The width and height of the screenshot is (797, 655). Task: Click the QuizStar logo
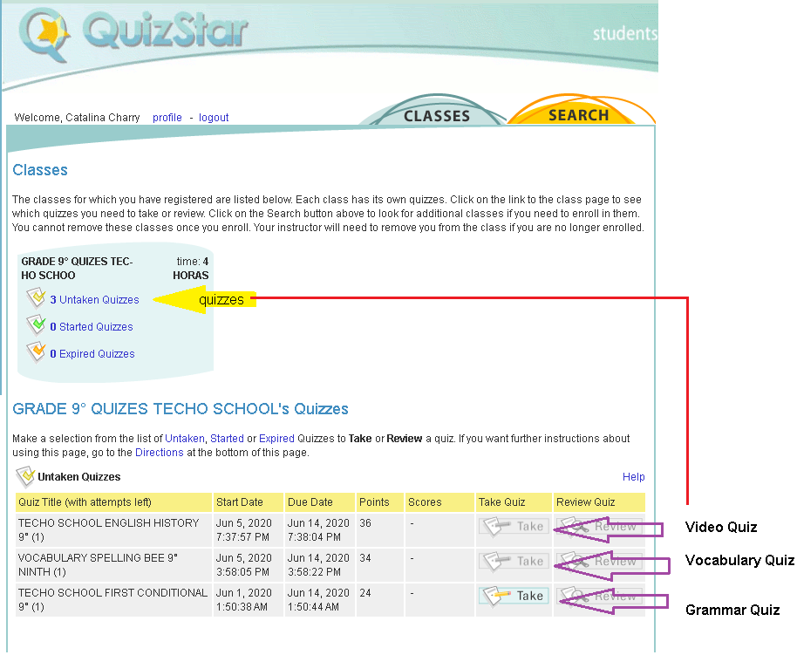(x=133, y=33)
